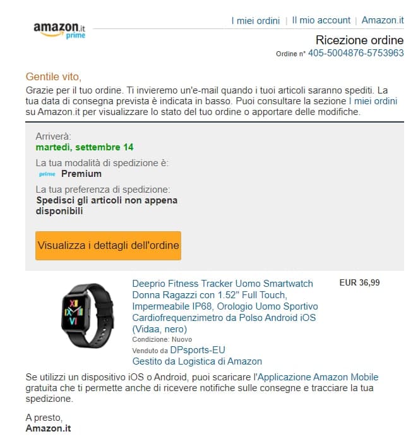Viewport: 406px width, 441px height.
Task: Open 'I miei ordini' in the header
Action: 256,20
